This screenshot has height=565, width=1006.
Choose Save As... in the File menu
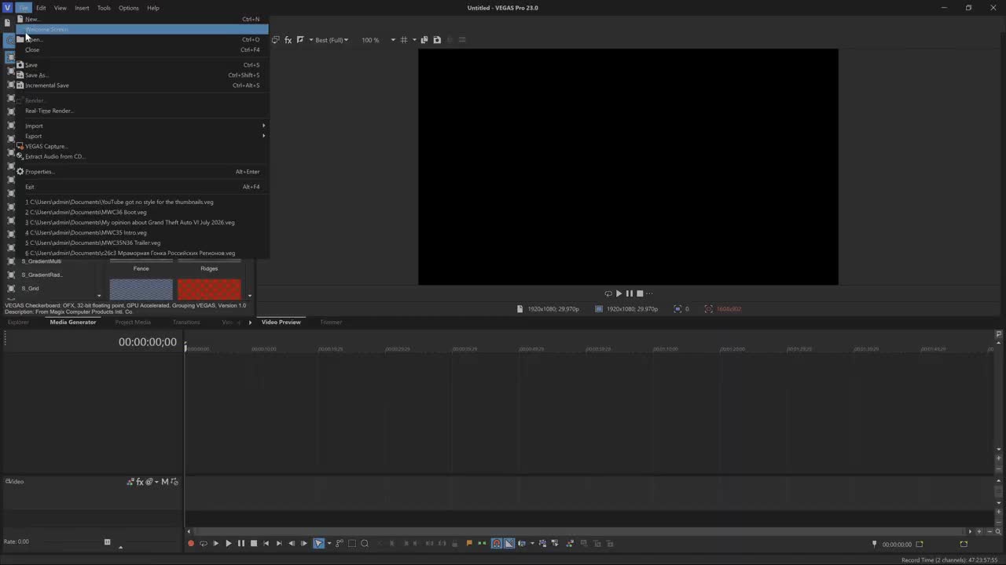coord(142,75)
